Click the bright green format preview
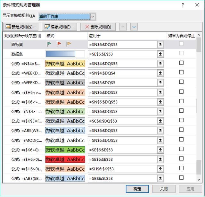 pos(65,150)
